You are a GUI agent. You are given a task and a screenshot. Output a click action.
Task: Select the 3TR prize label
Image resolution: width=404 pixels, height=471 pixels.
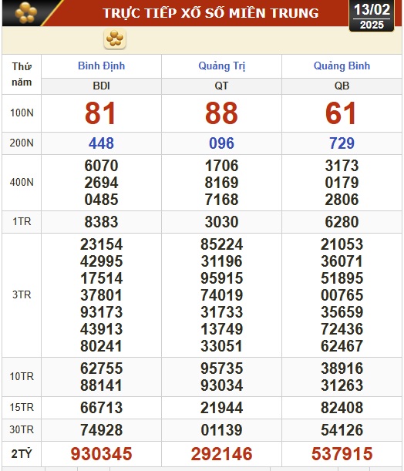click(x=22, y=294)
